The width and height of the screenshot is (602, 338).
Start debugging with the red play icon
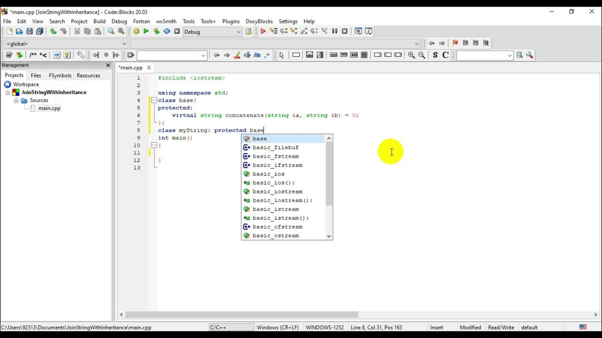click(263, 31)
